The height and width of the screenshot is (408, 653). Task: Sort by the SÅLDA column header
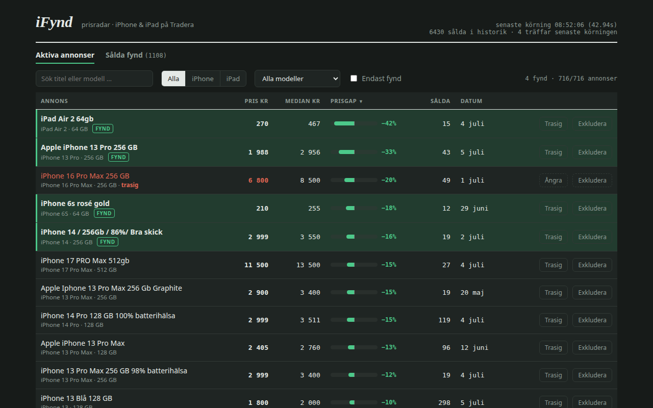point(440,101)
